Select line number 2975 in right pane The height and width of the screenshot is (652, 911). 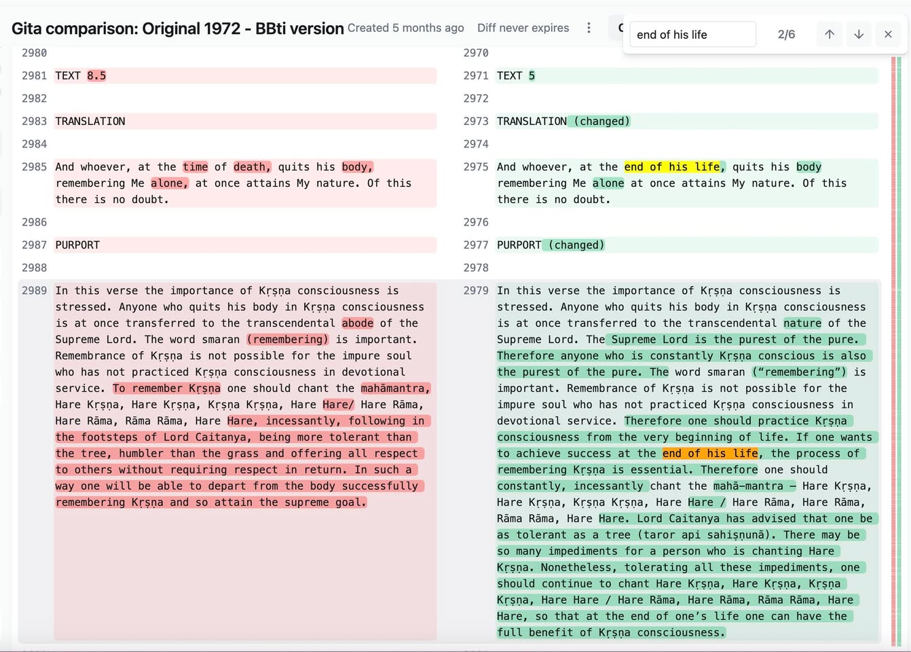476,166
